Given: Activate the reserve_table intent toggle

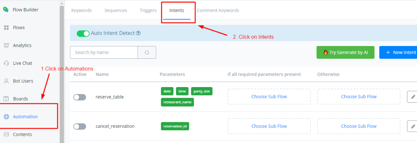Looking at the screenshot, I should point(80,97).
